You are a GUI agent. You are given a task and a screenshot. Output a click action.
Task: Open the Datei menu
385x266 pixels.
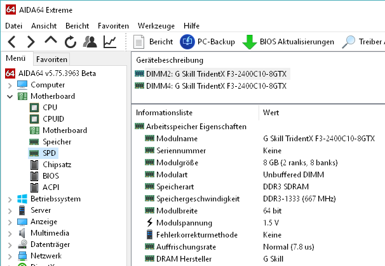(14, 26)
